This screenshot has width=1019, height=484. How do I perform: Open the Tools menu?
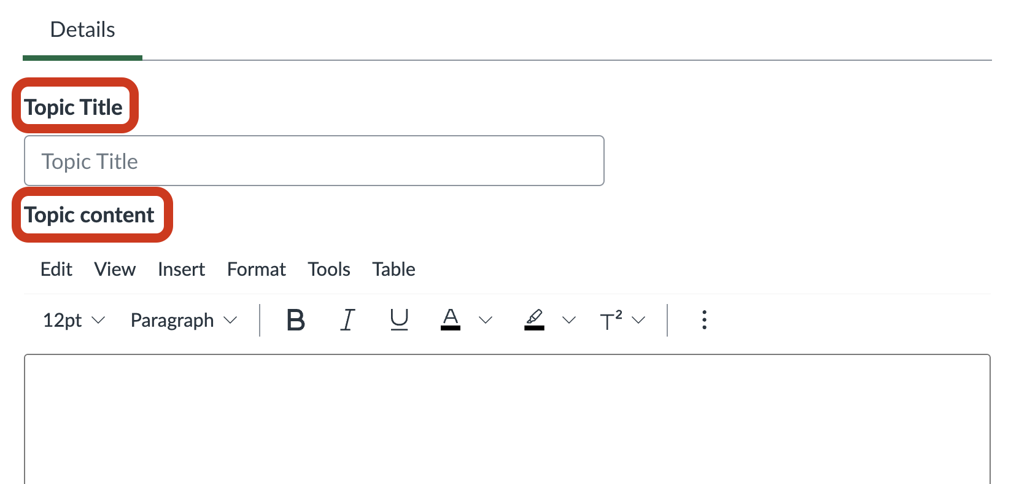point(329,269)
